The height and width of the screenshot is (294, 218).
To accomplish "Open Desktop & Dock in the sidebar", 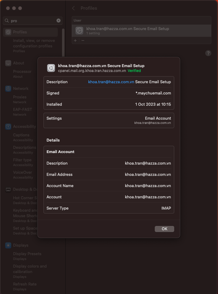I will point(25,190).
